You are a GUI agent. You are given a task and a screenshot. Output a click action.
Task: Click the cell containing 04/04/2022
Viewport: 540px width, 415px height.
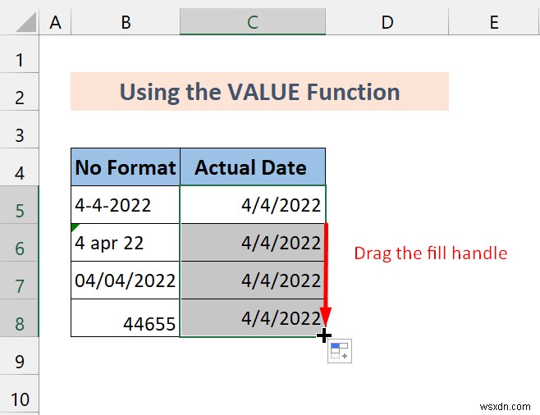pos(126,280)
